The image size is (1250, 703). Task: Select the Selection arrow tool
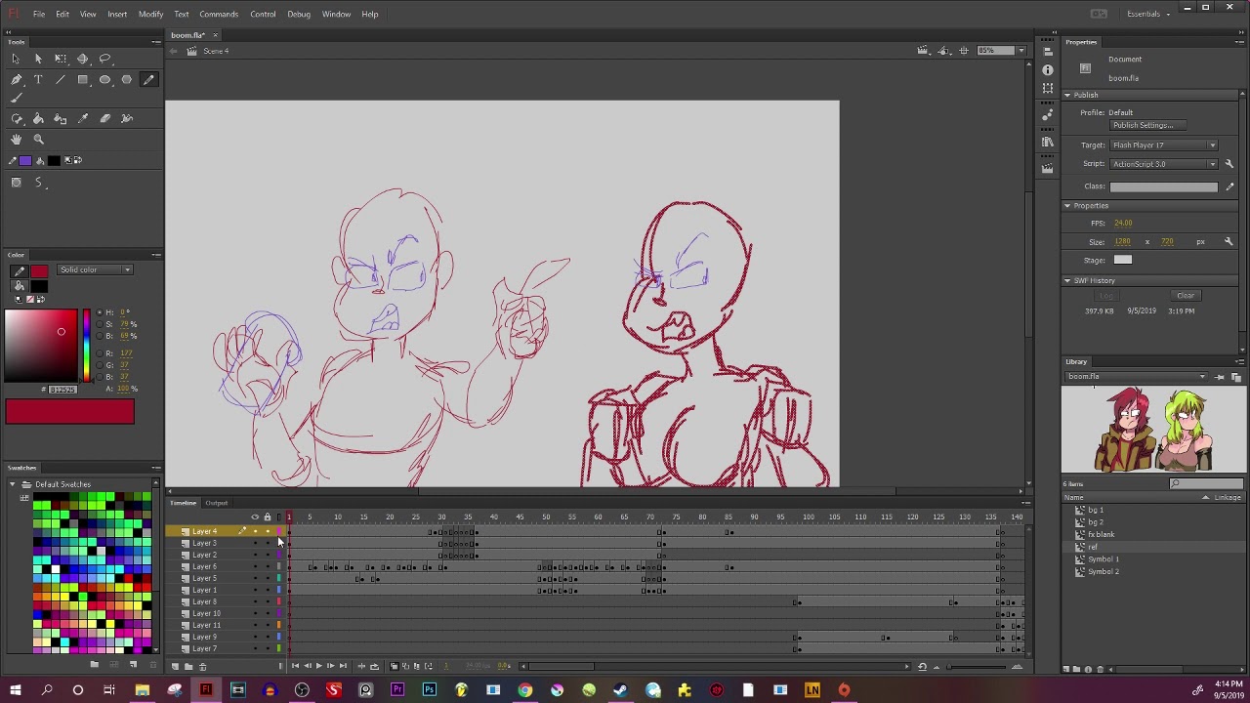[16, 59]
